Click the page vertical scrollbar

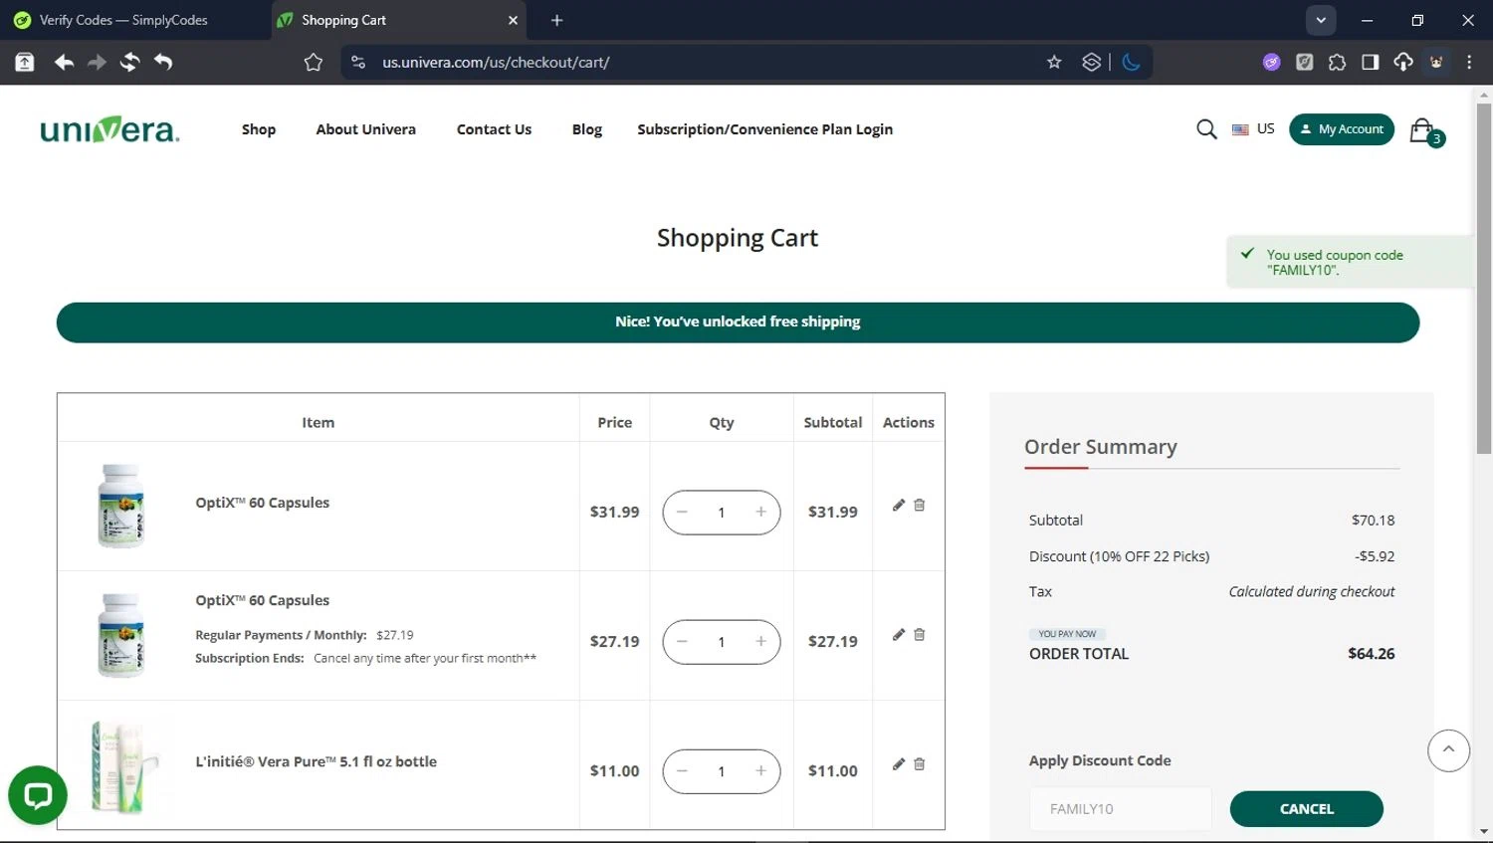[x=1484, y=279]
